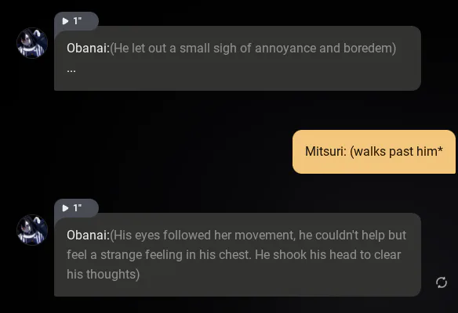Screen dimensions: 458x313
Task: Play voice clip above the sigh message
Action: coord(65,21)
